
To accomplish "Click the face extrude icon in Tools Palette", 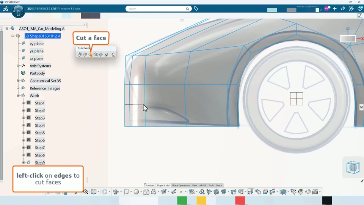I will (x=79, y=55).
